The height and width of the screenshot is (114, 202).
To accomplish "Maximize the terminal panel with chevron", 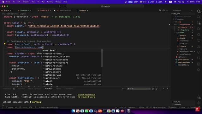I will click(x=163, y=89).
